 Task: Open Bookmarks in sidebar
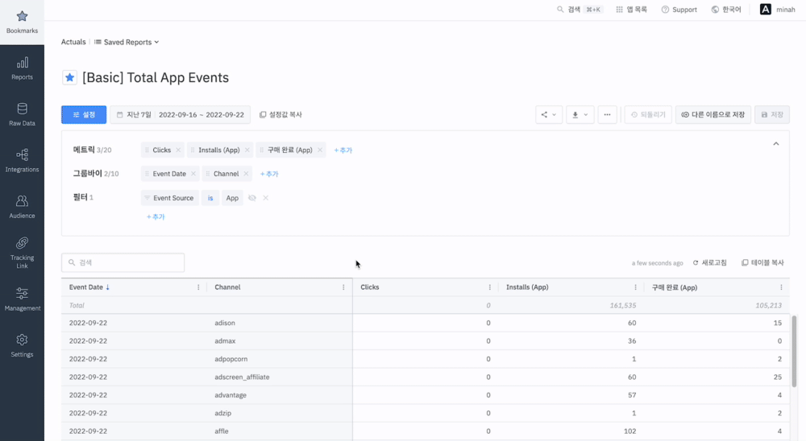coord(22,23)
